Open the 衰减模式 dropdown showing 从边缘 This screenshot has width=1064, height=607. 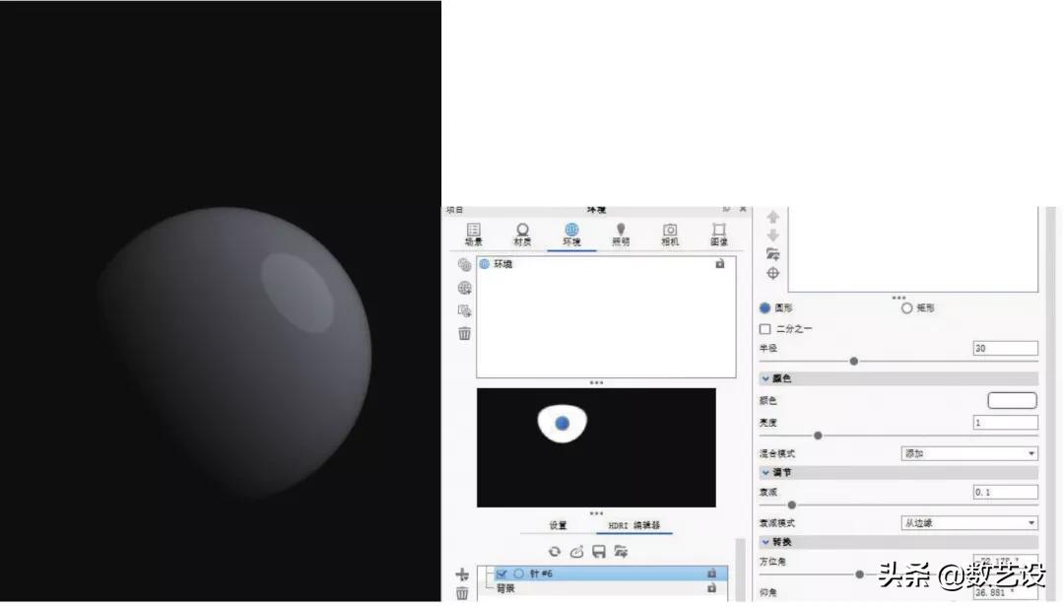click(968, 522)
